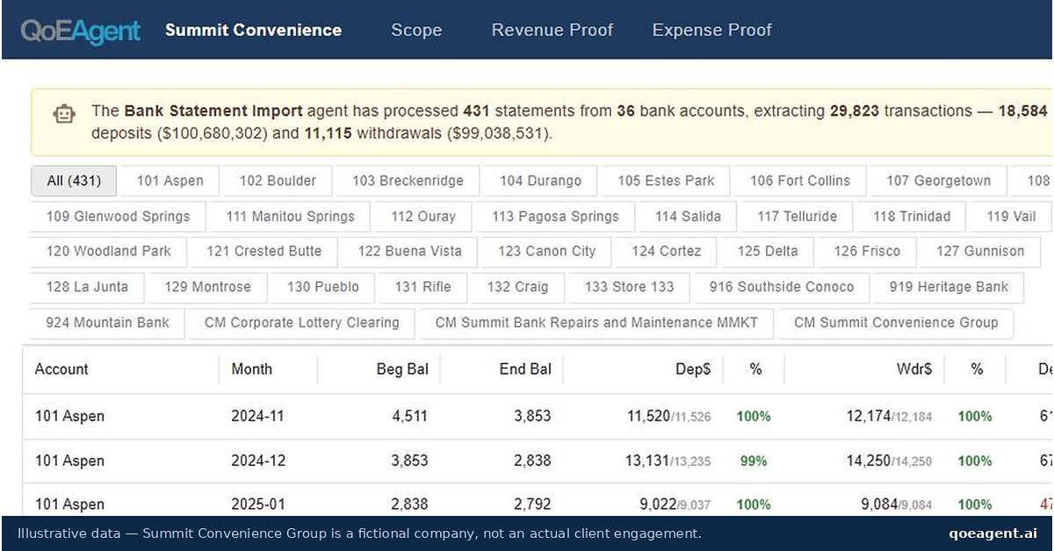Filter by 128 La Junta
Viewport: 1054px width, 551px height.
coord(87,287)
